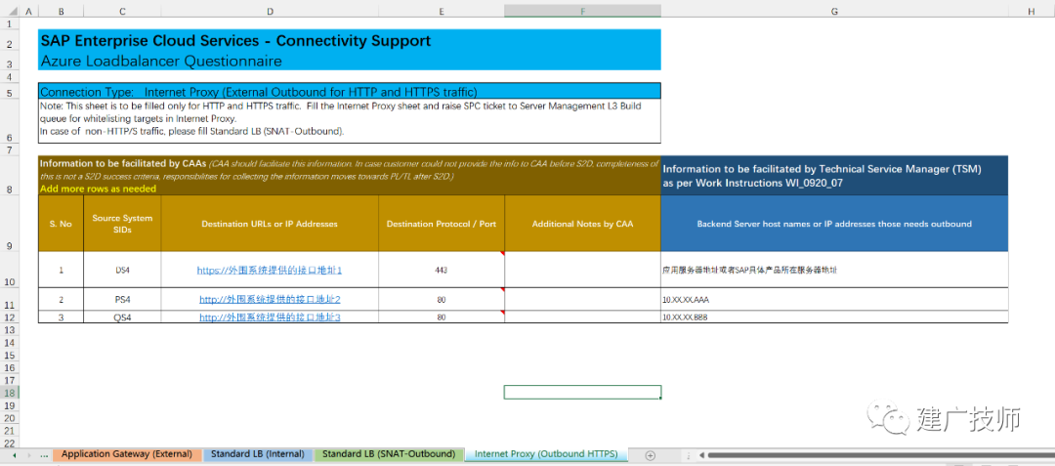Switch to Standard LB (Internal) sheet

(258, 454)
